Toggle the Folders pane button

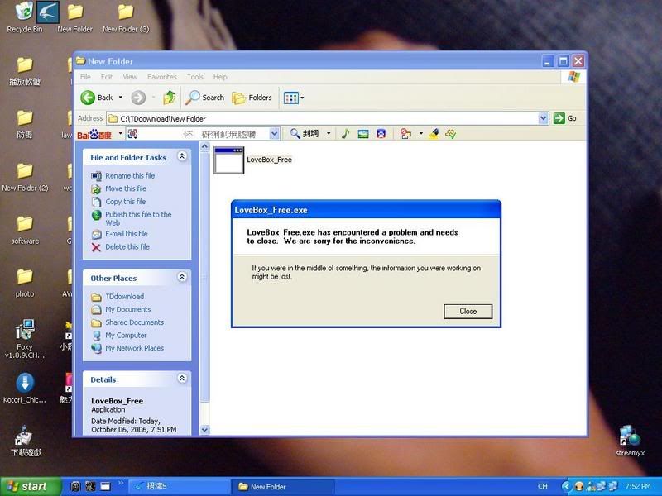tap(252, 98)
